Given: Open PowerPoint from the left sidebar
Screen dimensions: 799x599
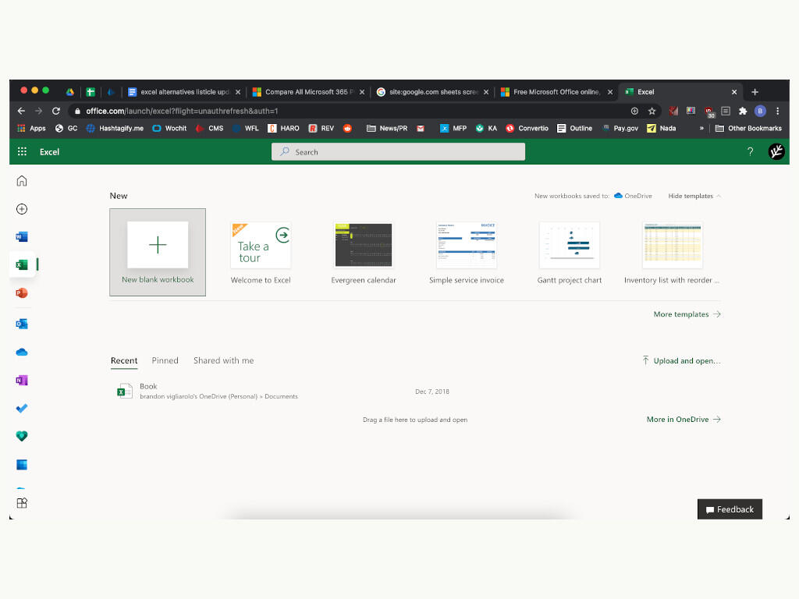Looking at the screenshot, I should click(x=21, y=293).
